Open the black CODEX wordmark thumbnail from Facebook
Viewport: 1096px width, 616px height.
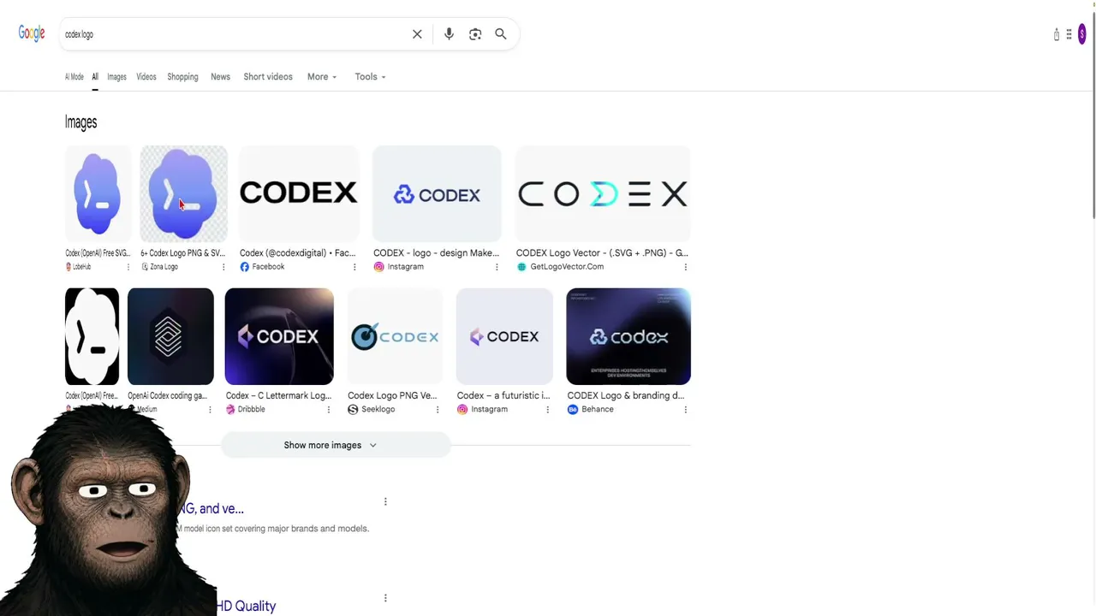(299, 193)
